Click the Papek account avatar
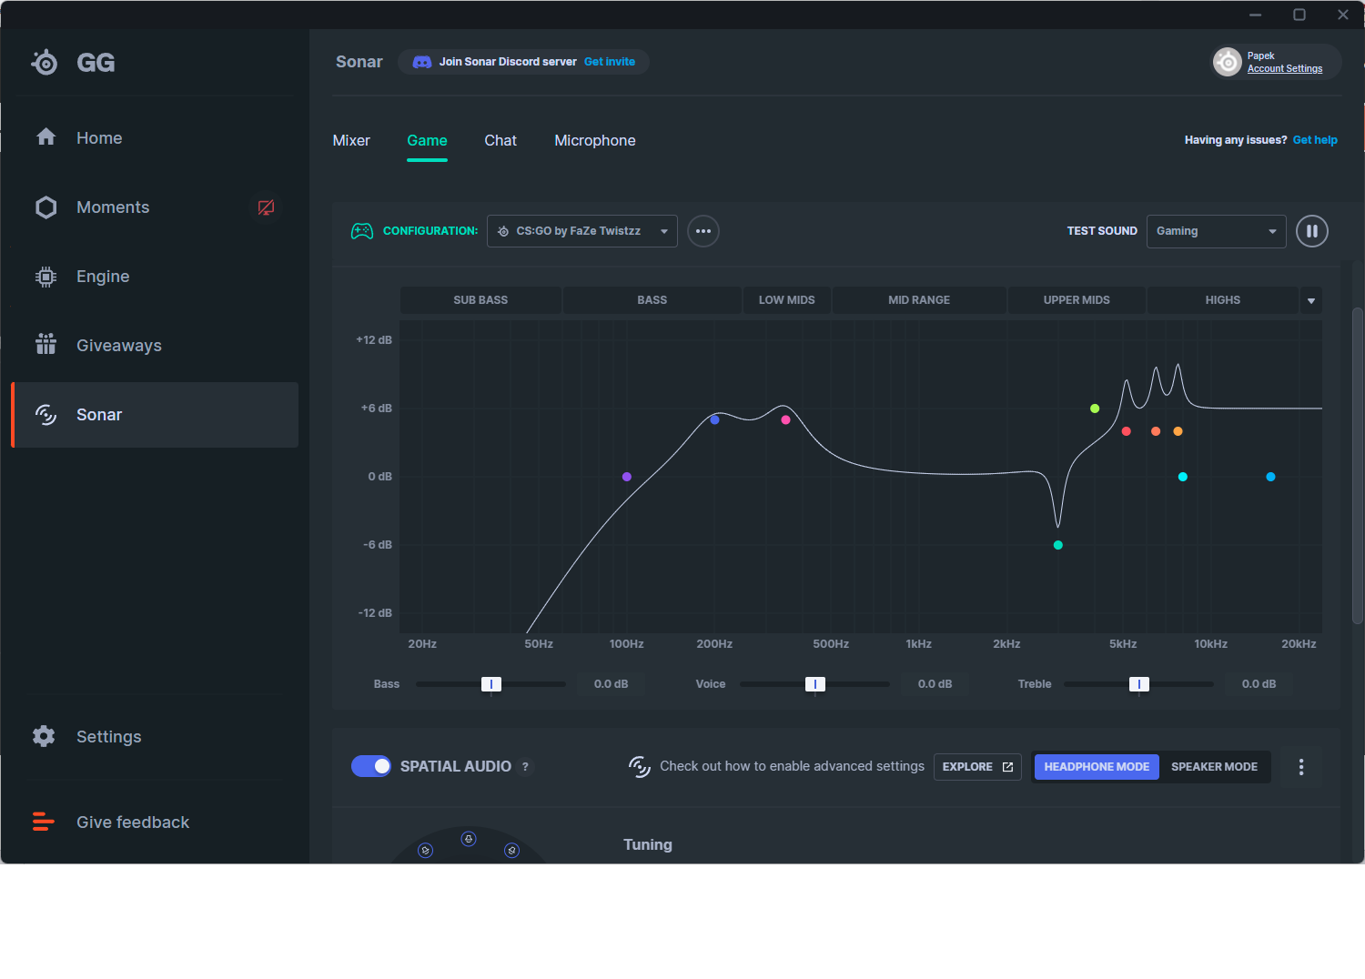 click(1228, 62)
